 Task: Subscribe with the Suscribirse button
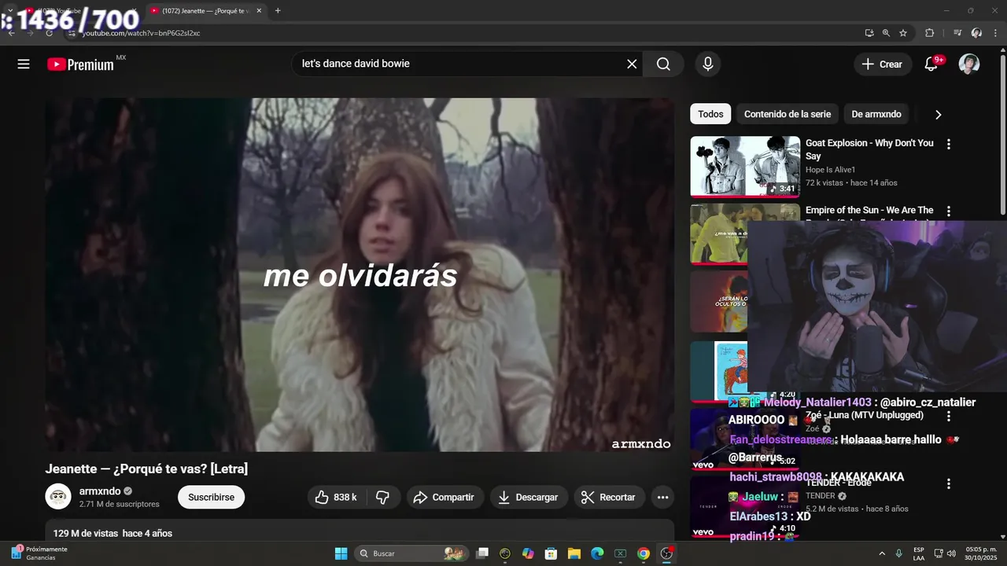pyautogui.click(x=211, y=497)
